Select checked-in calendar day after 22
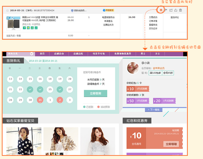The width and height of the screenshot is (203, 159). coord(30,90)
